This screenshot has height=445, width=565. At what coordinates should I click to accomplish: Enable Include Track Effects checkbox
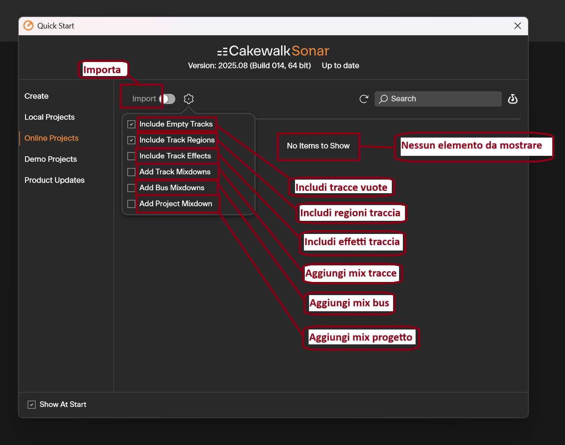[x=132, y=156]
